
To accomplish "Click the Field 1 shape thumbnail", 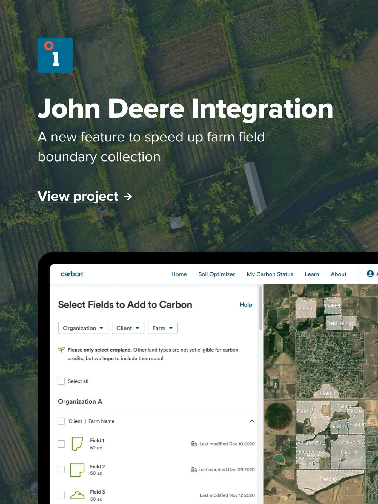I will point(77,444).
